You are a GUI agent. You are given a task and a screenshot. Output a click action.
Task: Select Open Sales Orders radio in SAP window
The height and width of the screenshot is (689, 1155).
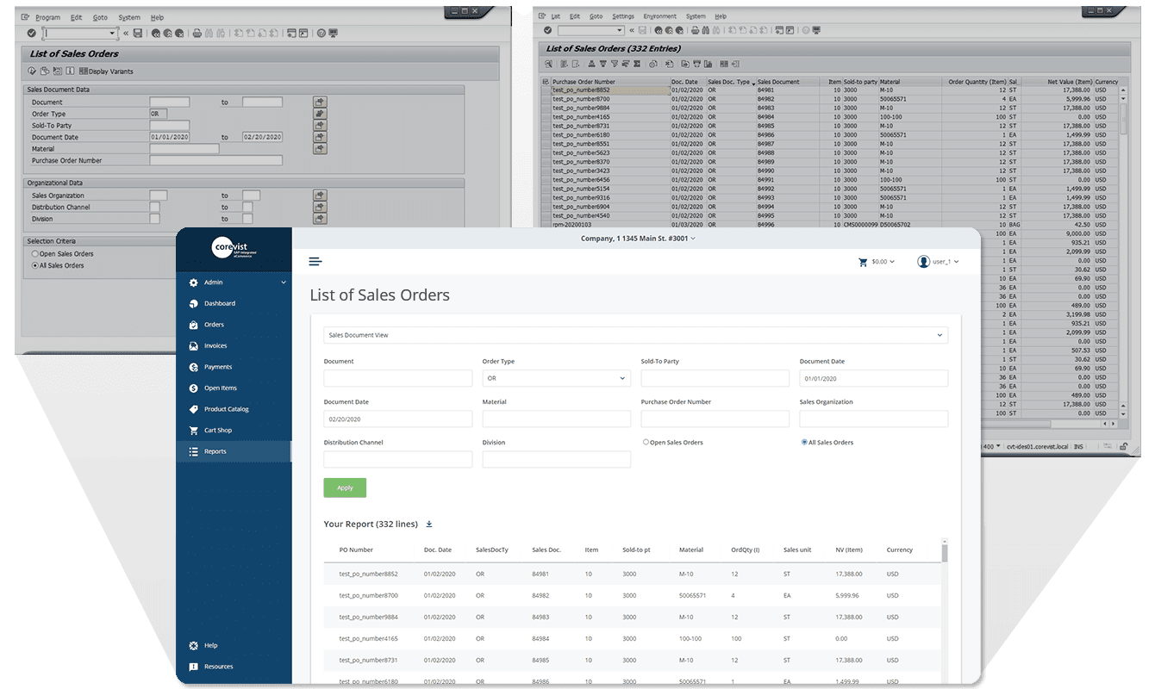(x=35, y=254)
